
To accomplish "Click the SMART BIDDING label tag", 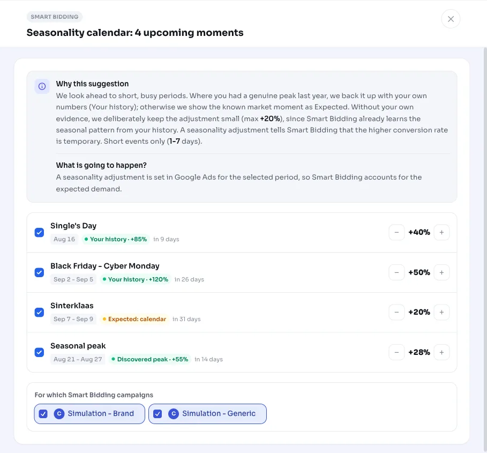I will [x=54, y=17].
